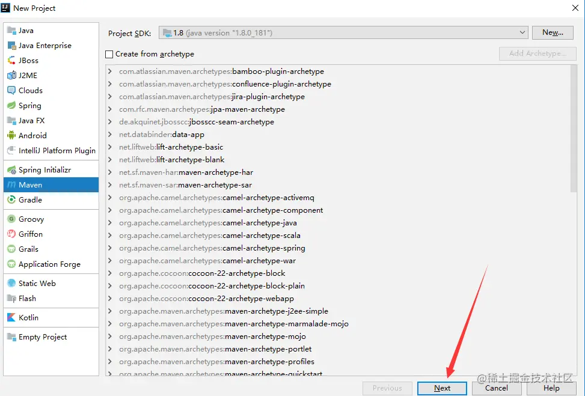Viewport: 585px width, 396px height.
Task: Expand lift-archetype-basic entry
Action: pos(110,147)
